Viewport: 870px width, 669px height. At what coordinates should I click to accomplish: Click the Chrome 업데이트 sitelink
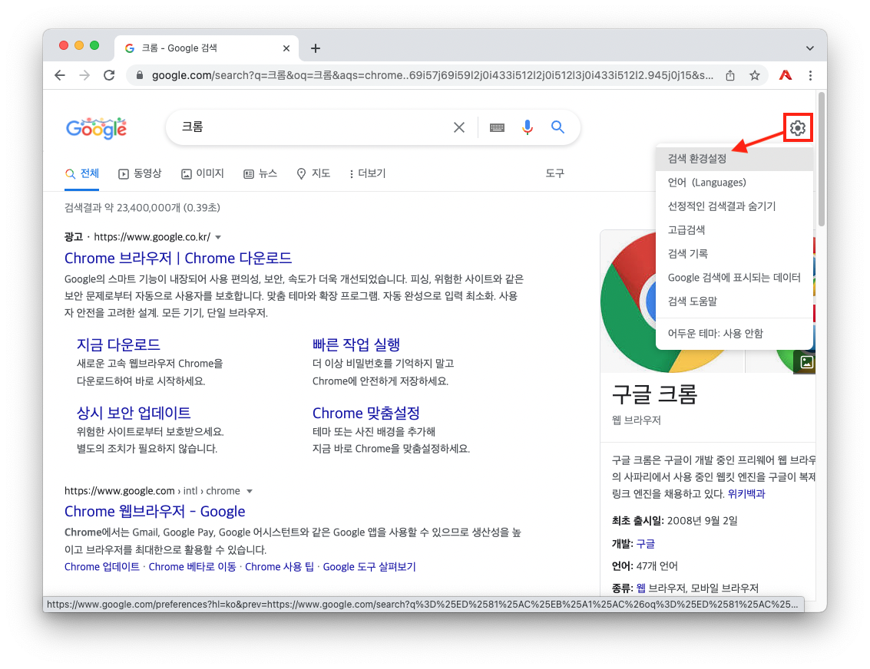coord(102,567)
